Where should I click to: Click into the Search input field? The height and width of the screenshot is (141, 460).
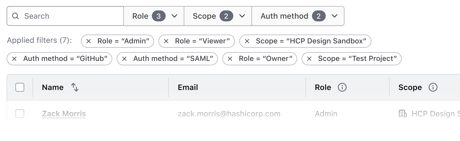72,16
